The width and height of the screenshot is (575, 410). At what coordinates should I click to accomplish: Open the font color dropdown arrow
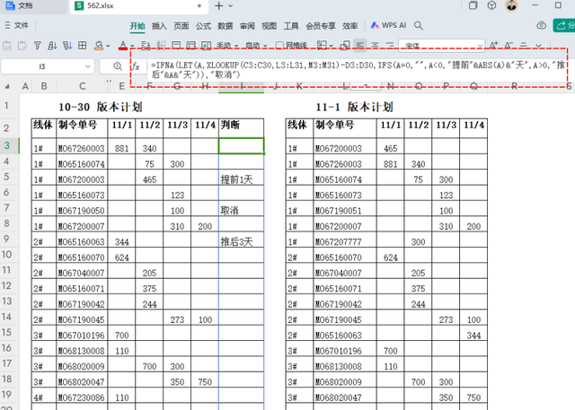click(132, 46)
